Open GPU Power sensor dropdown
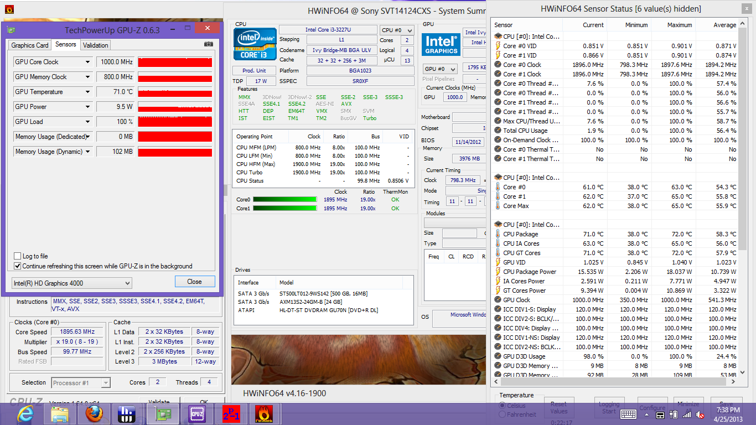Image resolution: width=756 pixels, height=425 pixels. tap(87, 107)
